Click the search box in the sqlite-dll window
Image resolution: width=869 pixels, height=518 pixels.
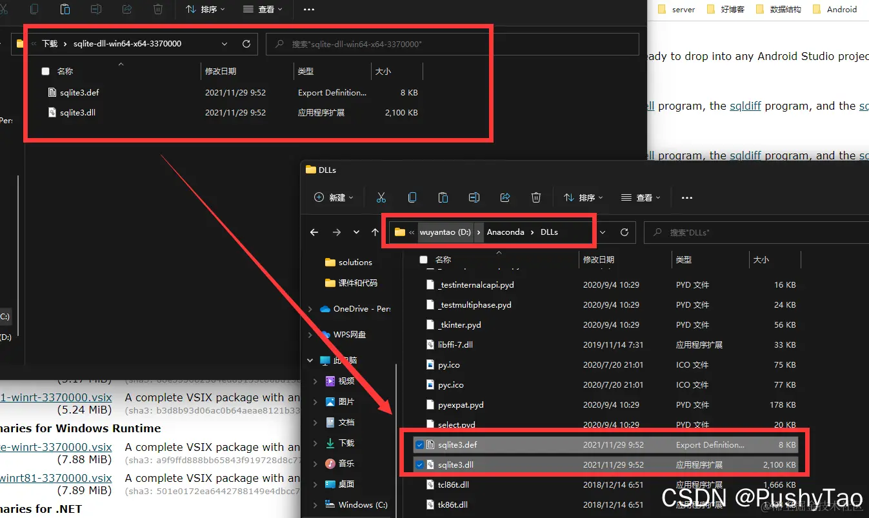click(452, 44)
